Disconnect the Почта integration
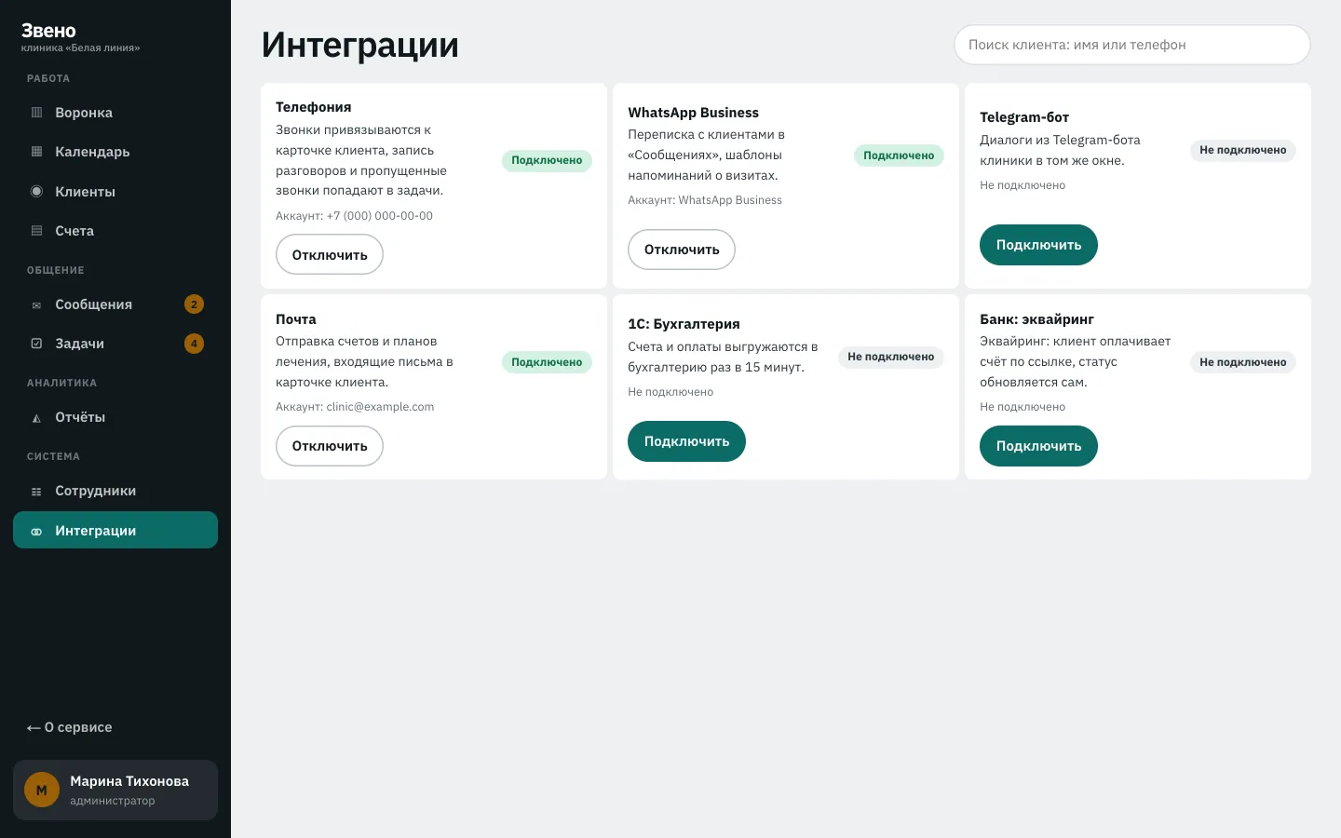Viewport: 1341px width, 838px height. click(330, 446)
